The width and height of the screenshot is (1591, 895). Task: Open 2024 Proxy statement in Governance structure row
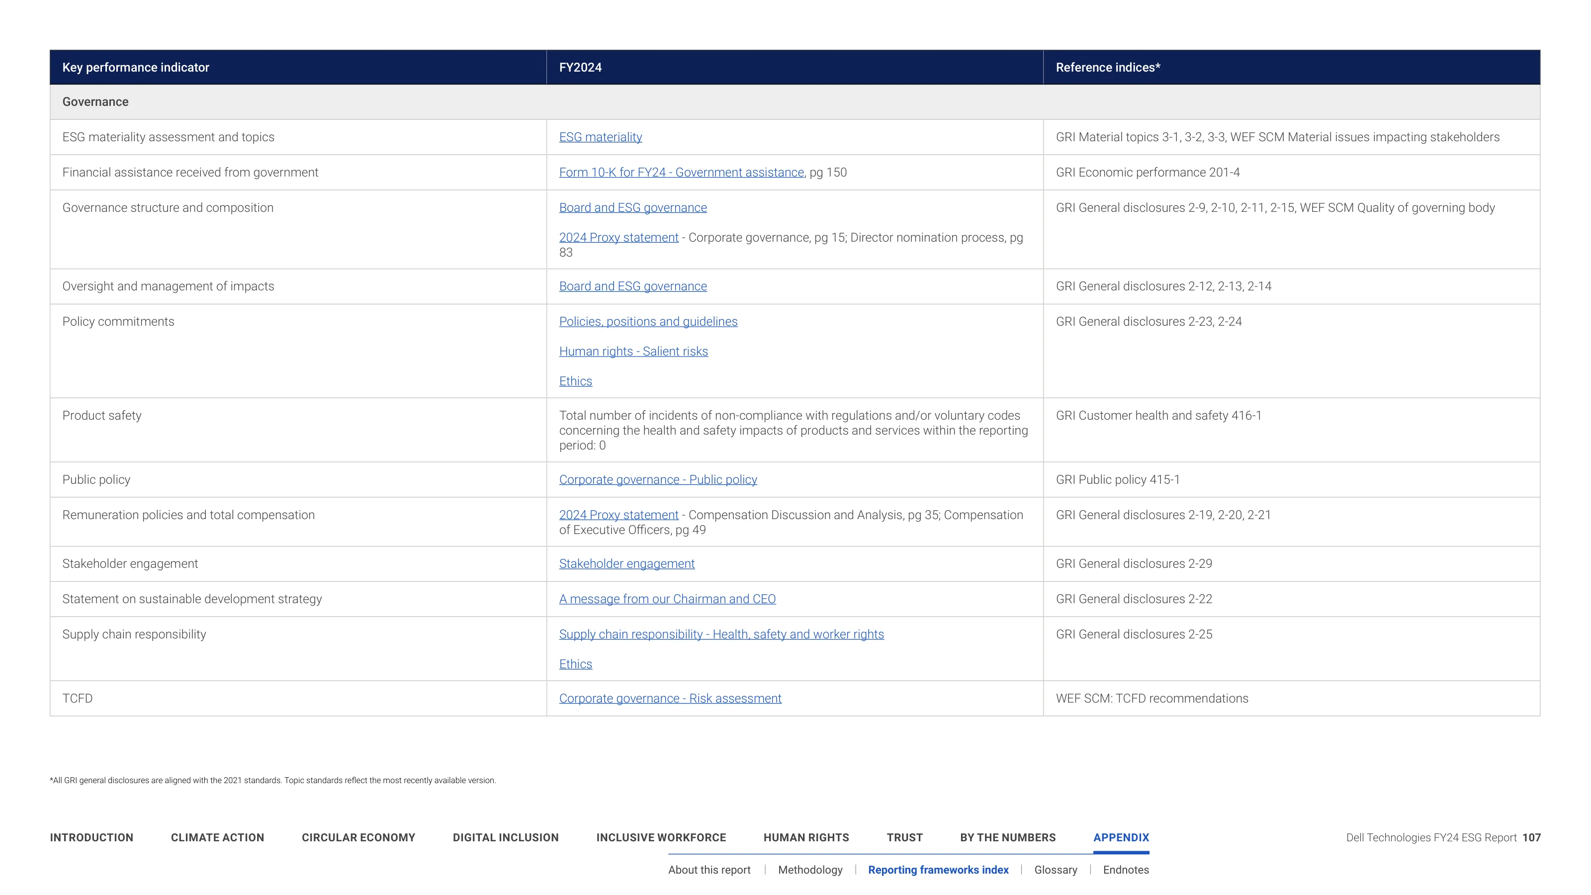click(x=618, y=237)
